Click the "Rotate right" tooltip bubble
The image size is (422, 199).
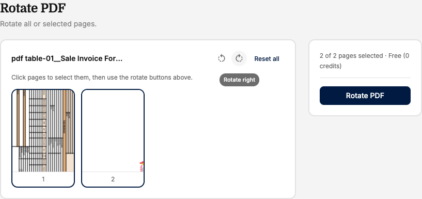coord(239,80)
